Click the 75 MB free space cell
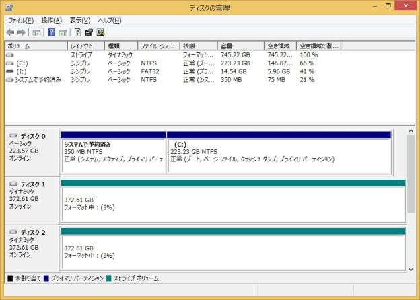 [276, 80]
